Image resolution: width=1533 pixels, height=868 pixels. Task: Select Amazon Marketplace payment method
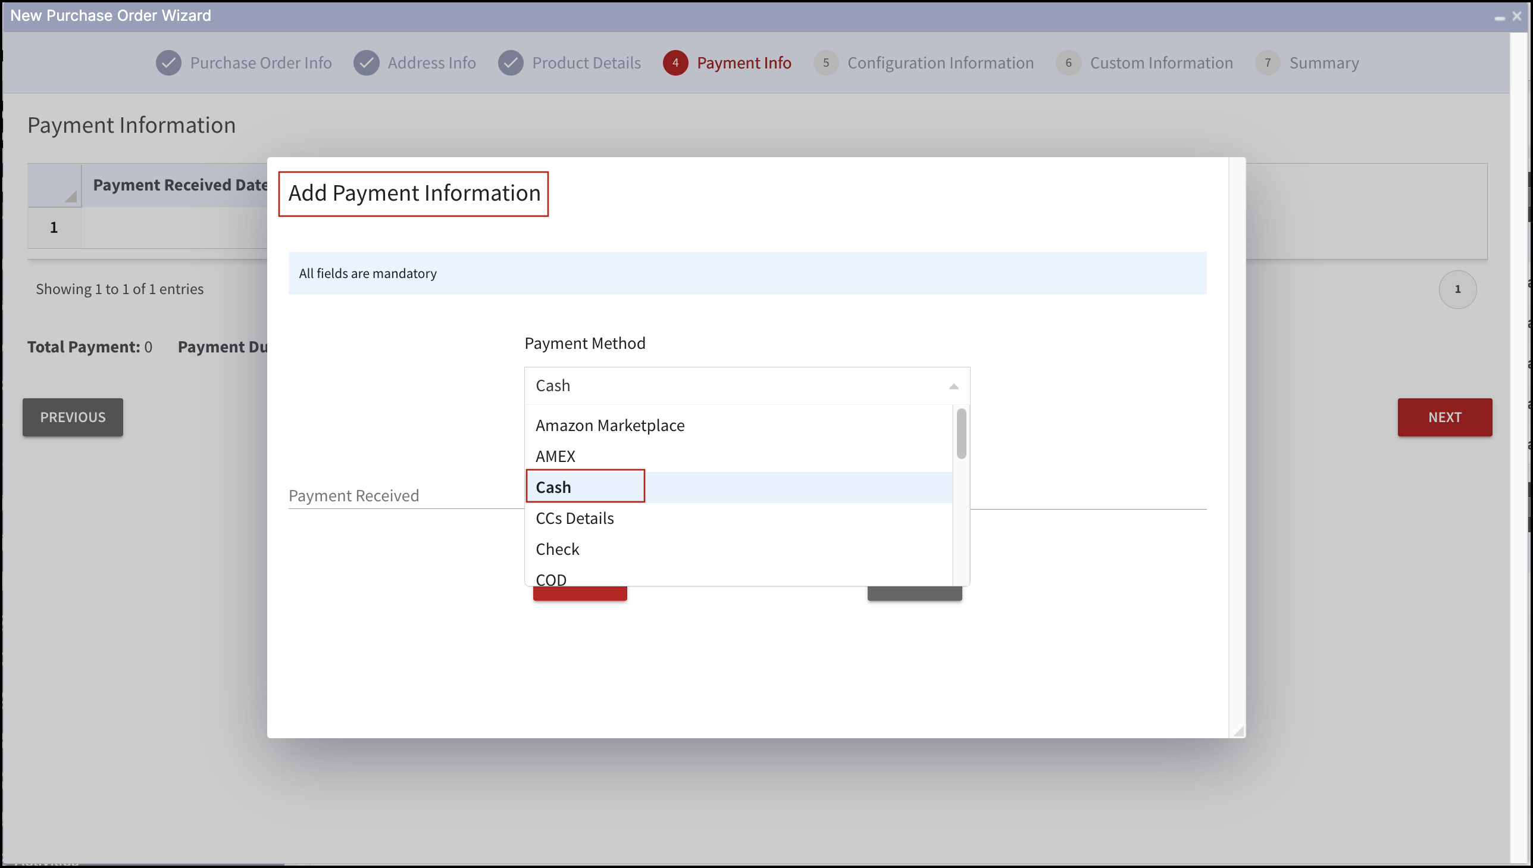point(738,426)
